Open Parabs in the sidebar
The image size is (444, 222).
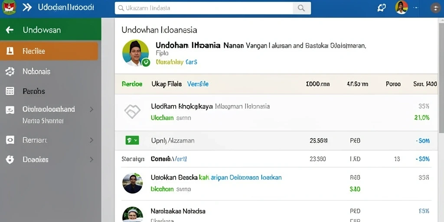pos(34,91)
